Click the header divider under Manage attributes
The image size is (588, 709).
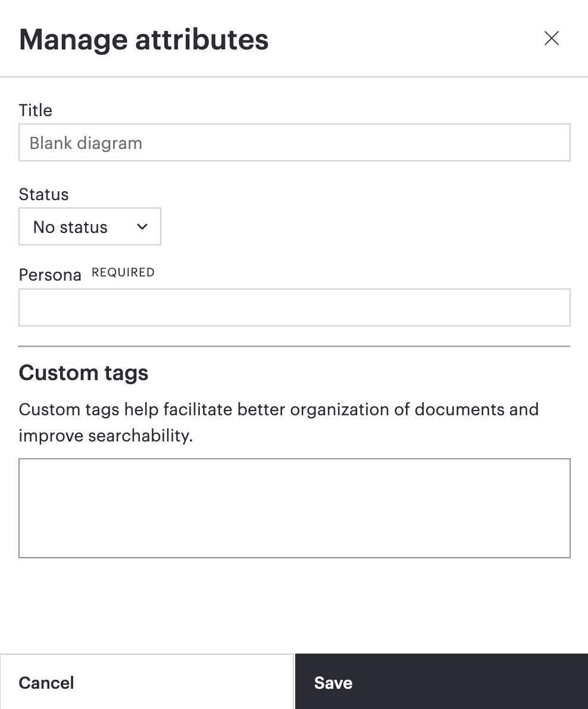(x=294, y=77)
